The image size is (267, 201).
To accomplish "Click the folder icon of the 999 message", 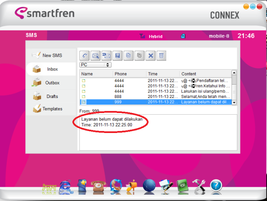I will click(84, 102).
